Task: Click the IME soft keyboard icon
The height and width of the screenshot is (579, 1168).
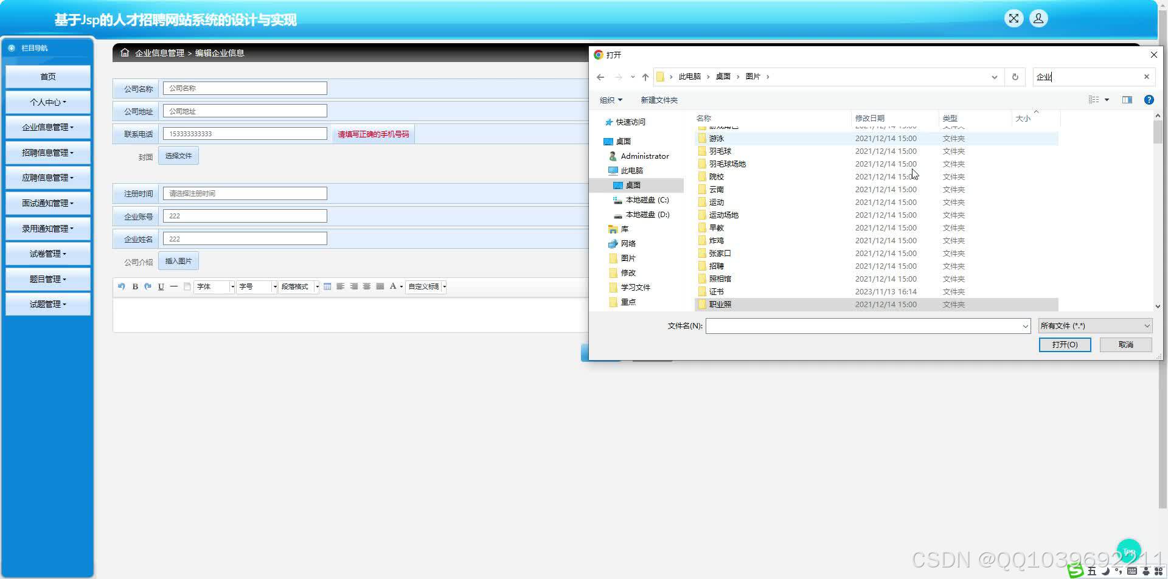Action: click(x=1132, y=571)
